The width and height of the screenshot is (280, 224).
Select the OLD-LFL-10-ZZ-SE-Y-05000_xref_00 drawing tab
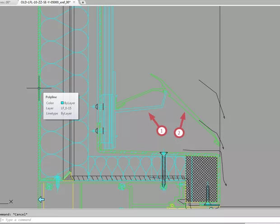[44, 2]
